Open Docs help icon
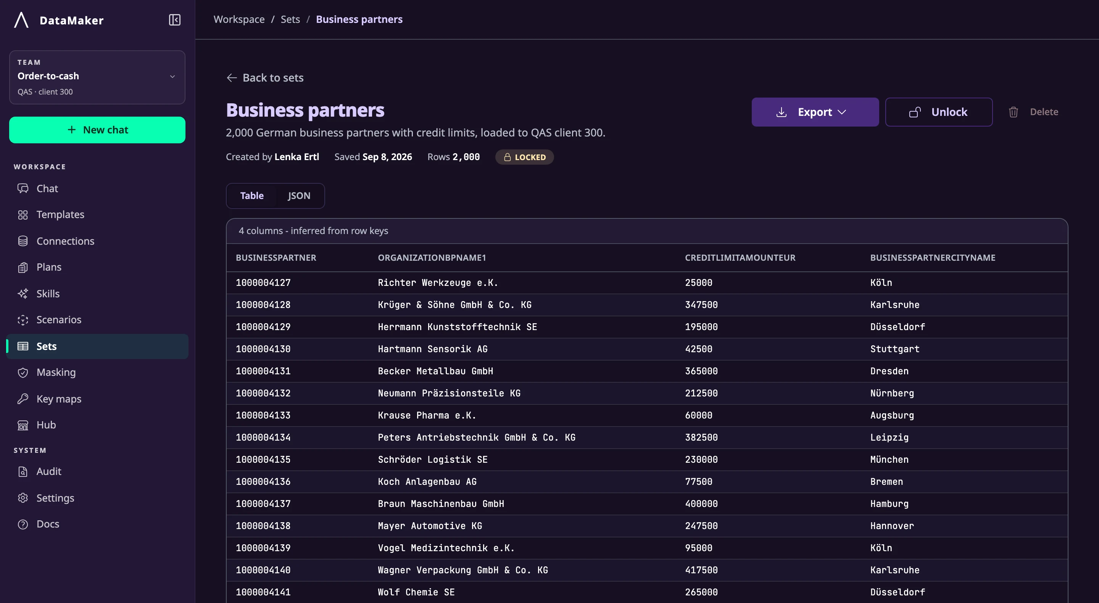Image resolution: width=1099 pixels, height=603 pixels. (x=23, y=524)
